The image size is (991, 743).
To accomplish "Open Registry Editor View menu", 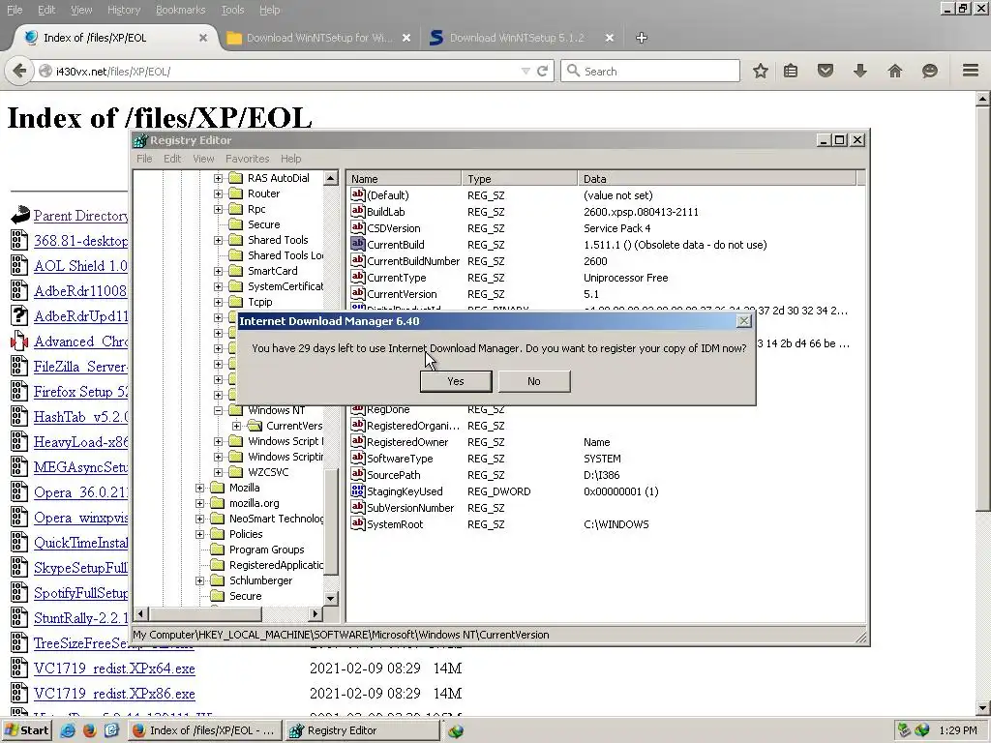I will click(203, 159).
